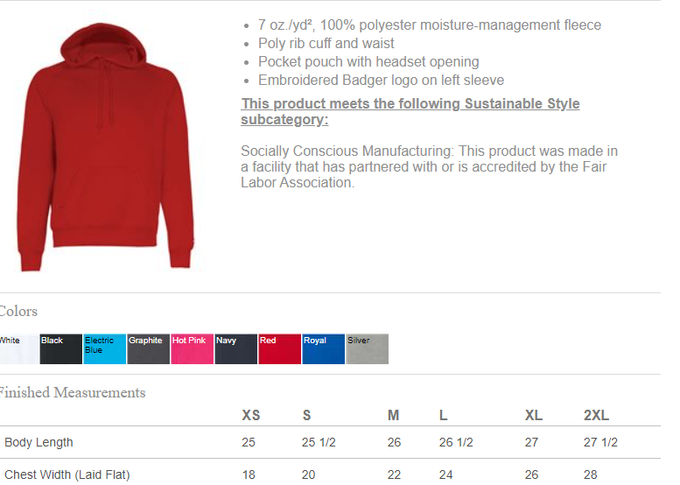Pick the Navy color swatch

(x=236, y=348)
